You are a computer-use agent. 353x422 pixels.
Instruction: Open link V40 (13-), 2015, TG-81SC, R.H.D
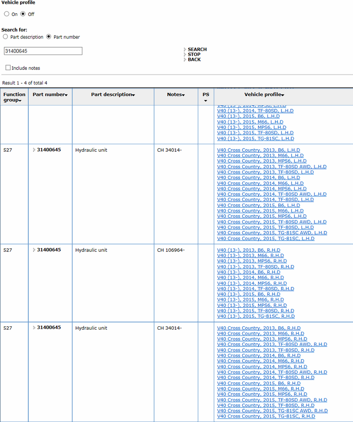pyautogui.click(x=255, y=316)
